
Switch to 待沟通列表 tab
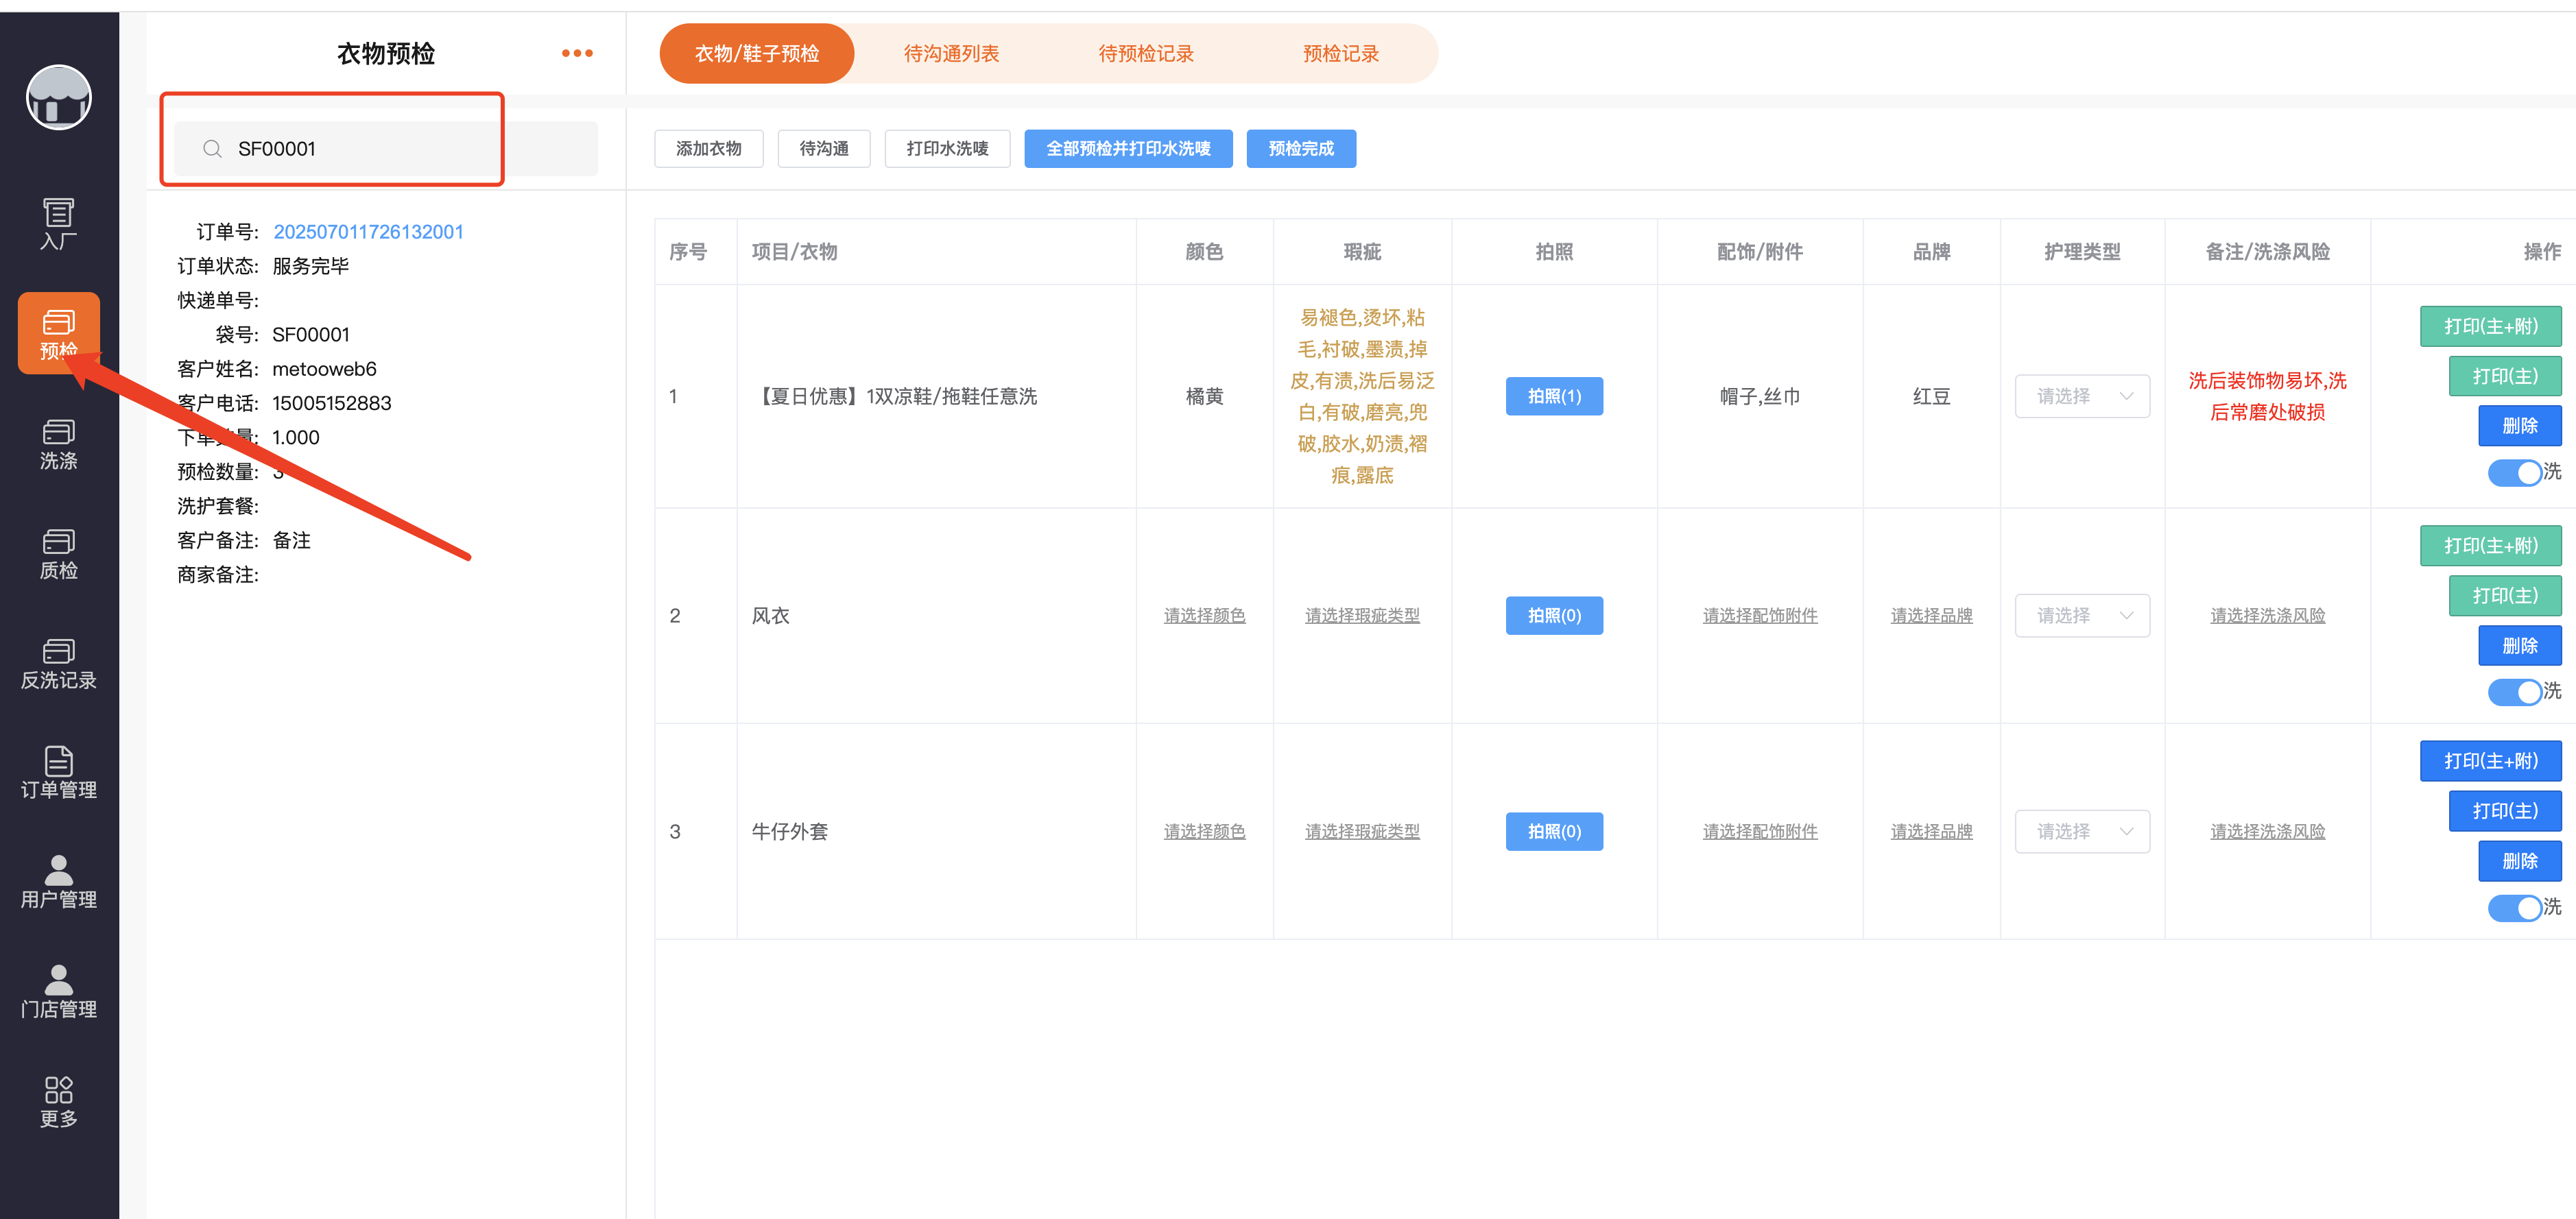pyautogui.click(x=951, y=53)
